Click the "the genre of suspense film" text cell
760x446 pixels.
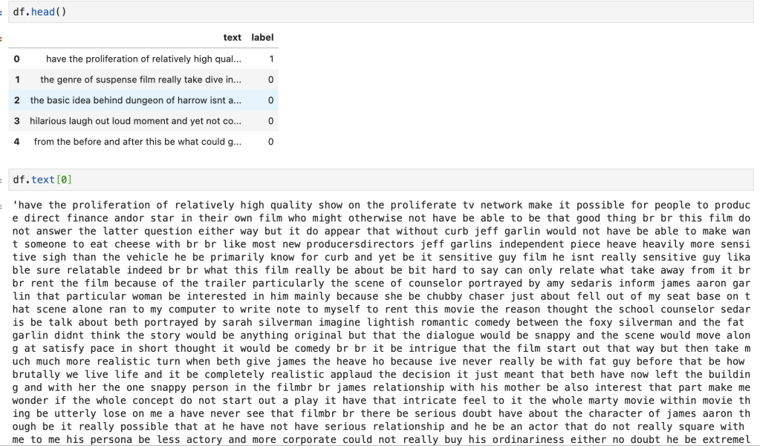(x=140, y=79)
